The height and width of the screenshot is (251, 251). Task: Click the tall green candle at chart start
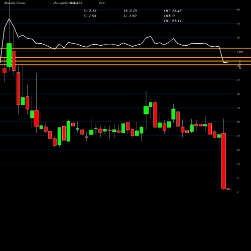point(9,55)
